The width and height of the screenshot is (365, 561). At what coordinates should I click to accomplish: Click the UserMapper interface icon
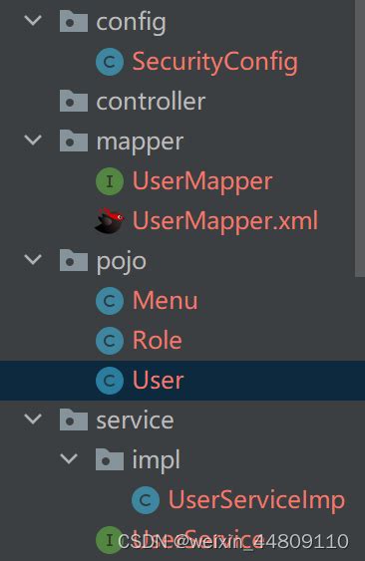(110, 181)
